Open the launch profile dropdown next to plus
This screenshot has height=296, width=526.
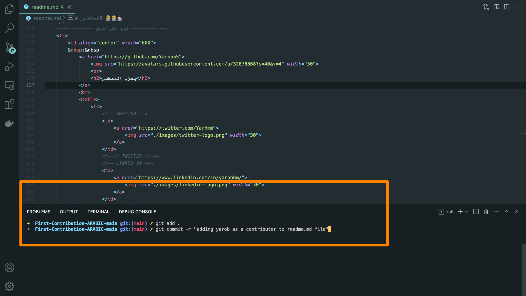(467, 212)
